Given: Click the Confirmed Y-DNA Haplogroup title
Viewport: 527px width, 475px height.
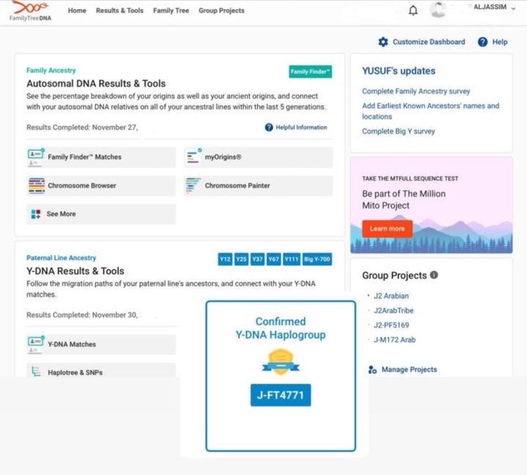Looking at the screenshot, I should 281,328.
